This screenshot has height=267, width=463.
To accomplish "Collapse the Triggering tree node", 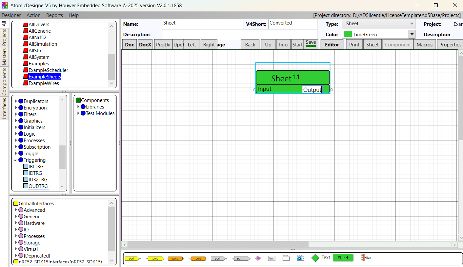I will tap(16, 160).
